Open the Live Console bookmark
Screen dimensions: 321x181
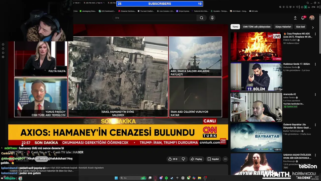click(166, 11)
